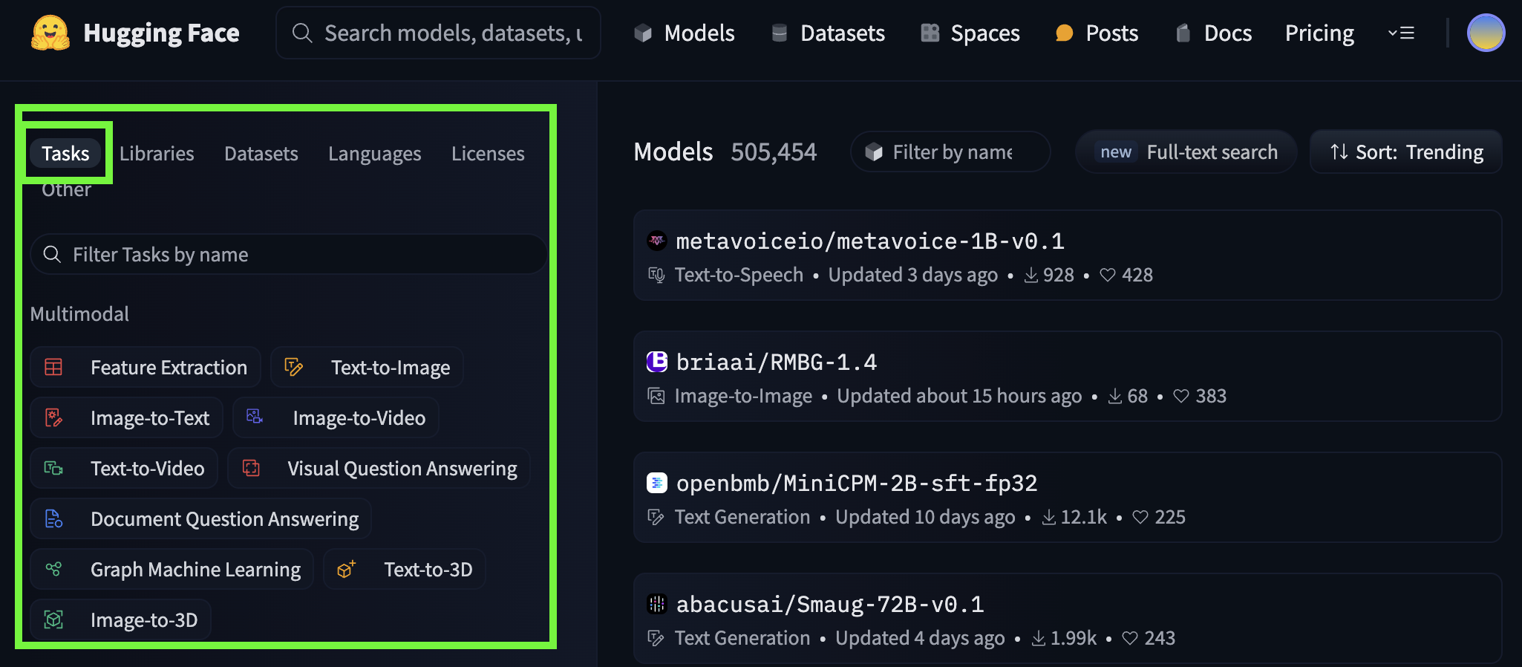Click the magnifier icon in Filter Tasks field
Screen dimensions: 1522x667
click(52, 254)
